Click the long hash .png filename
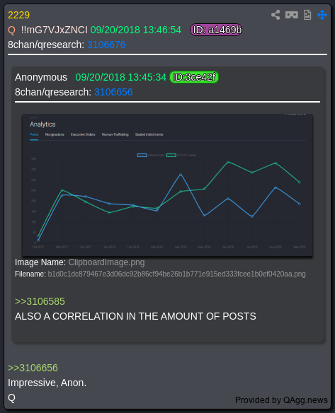The width and height of the screenshot is (335, 413). pos(177,274)
